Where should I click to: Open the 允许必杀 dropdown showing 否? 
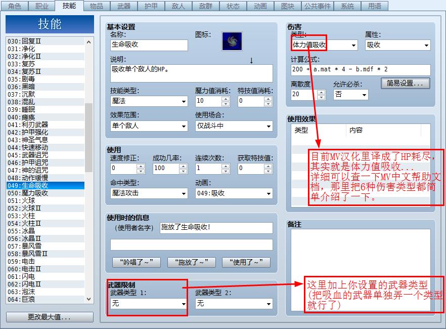click(351, 95)
